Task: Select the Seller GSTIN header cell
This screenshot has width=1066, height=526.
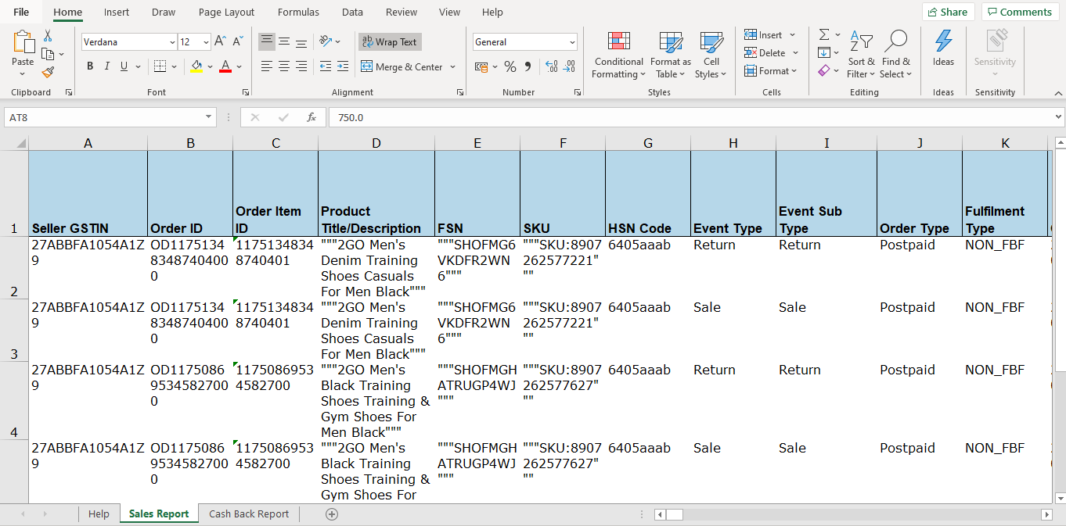Action: [x=88, y=194]
